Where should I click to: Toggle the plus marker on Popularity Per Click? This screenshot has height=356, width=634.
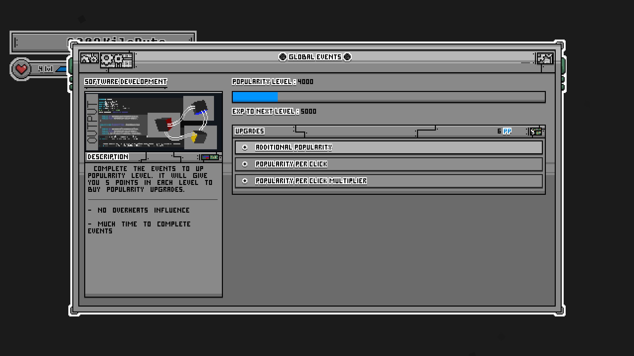pyautogui.click(x=245, y=164)
